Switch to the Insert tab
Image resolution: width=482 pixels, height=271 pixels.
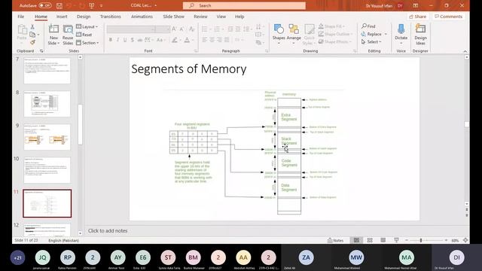[x=62, y=17]
